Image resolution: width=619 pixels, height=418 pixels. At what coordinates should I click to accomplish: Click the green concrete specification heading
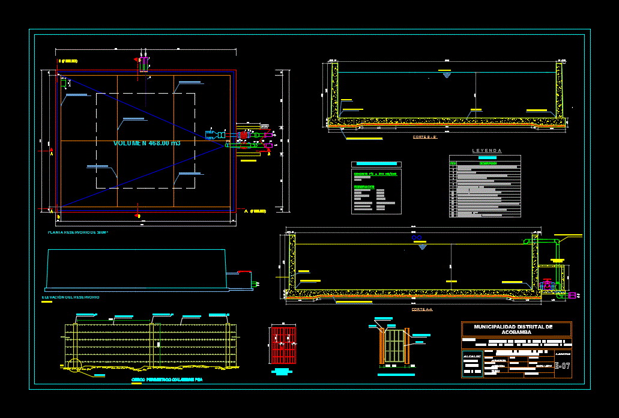[375, 174]
